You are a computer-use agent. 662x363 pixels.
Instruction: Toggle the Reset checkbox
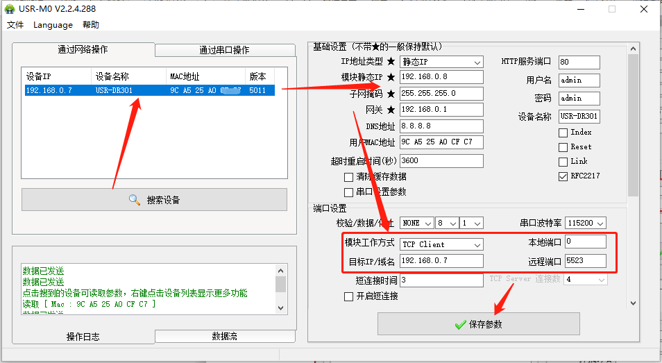[563, 147]
